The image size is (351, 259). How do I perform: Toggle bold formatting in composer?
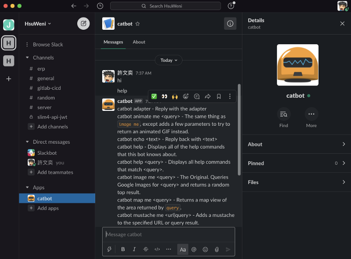coord(123,249)
